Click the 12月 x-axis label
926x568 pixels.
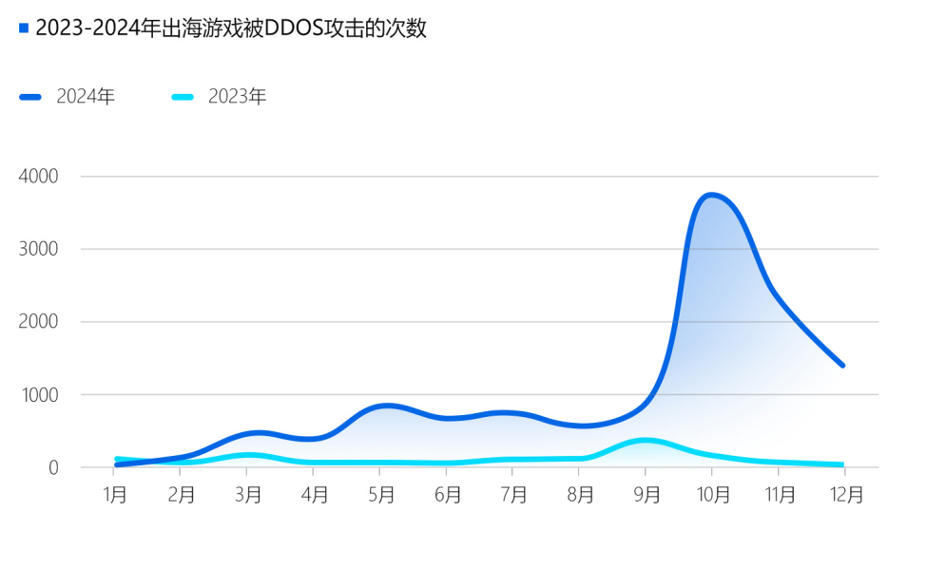846,494
